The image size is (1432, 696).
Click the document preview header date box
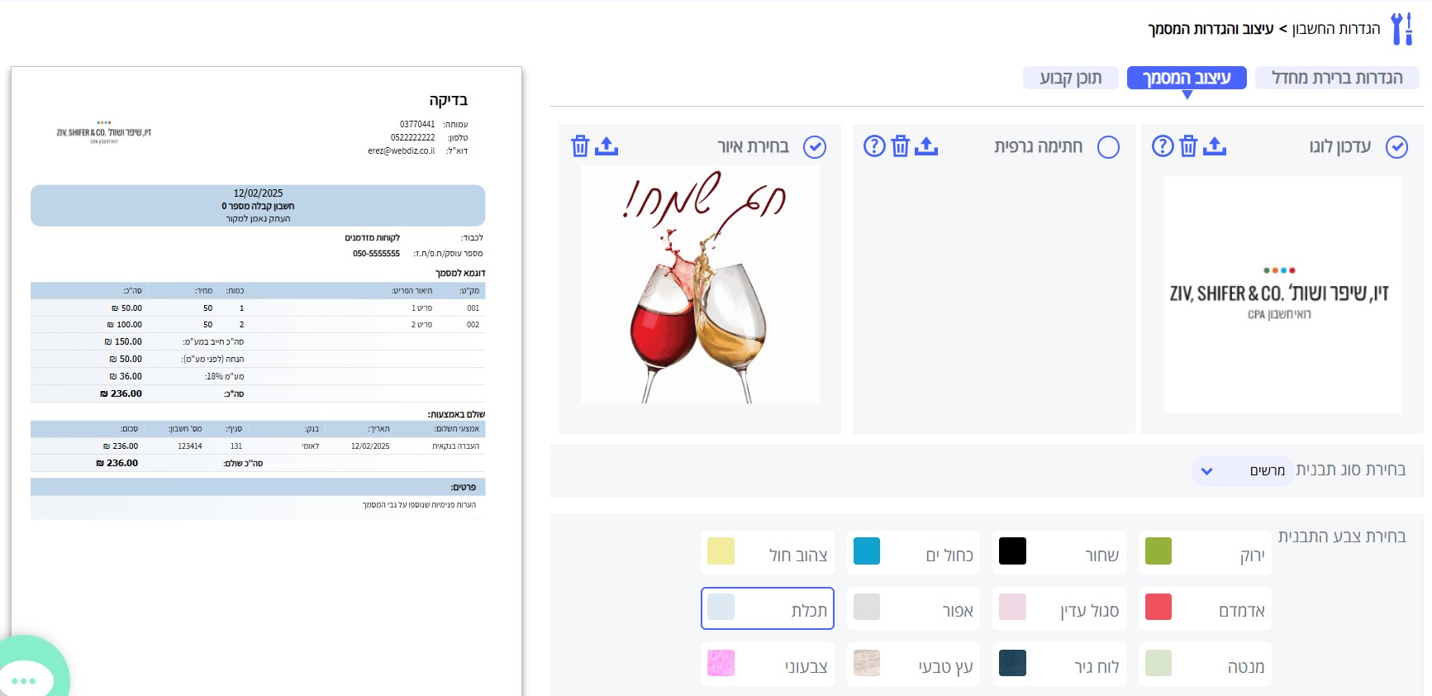(x=258, y=205)
